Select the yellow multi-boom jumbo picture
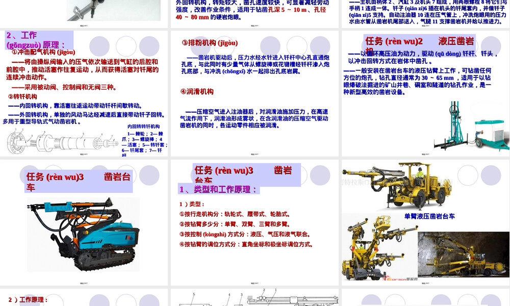Viewport: 510px width, 306px height. point(379,248)
